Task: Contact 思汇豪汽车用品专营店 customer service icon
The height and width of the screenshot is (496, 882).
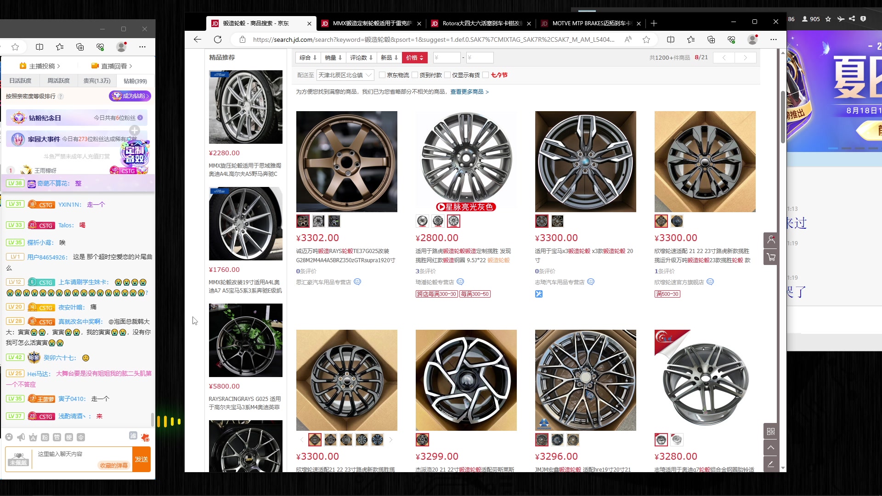Action: click(x=357, y=282)
